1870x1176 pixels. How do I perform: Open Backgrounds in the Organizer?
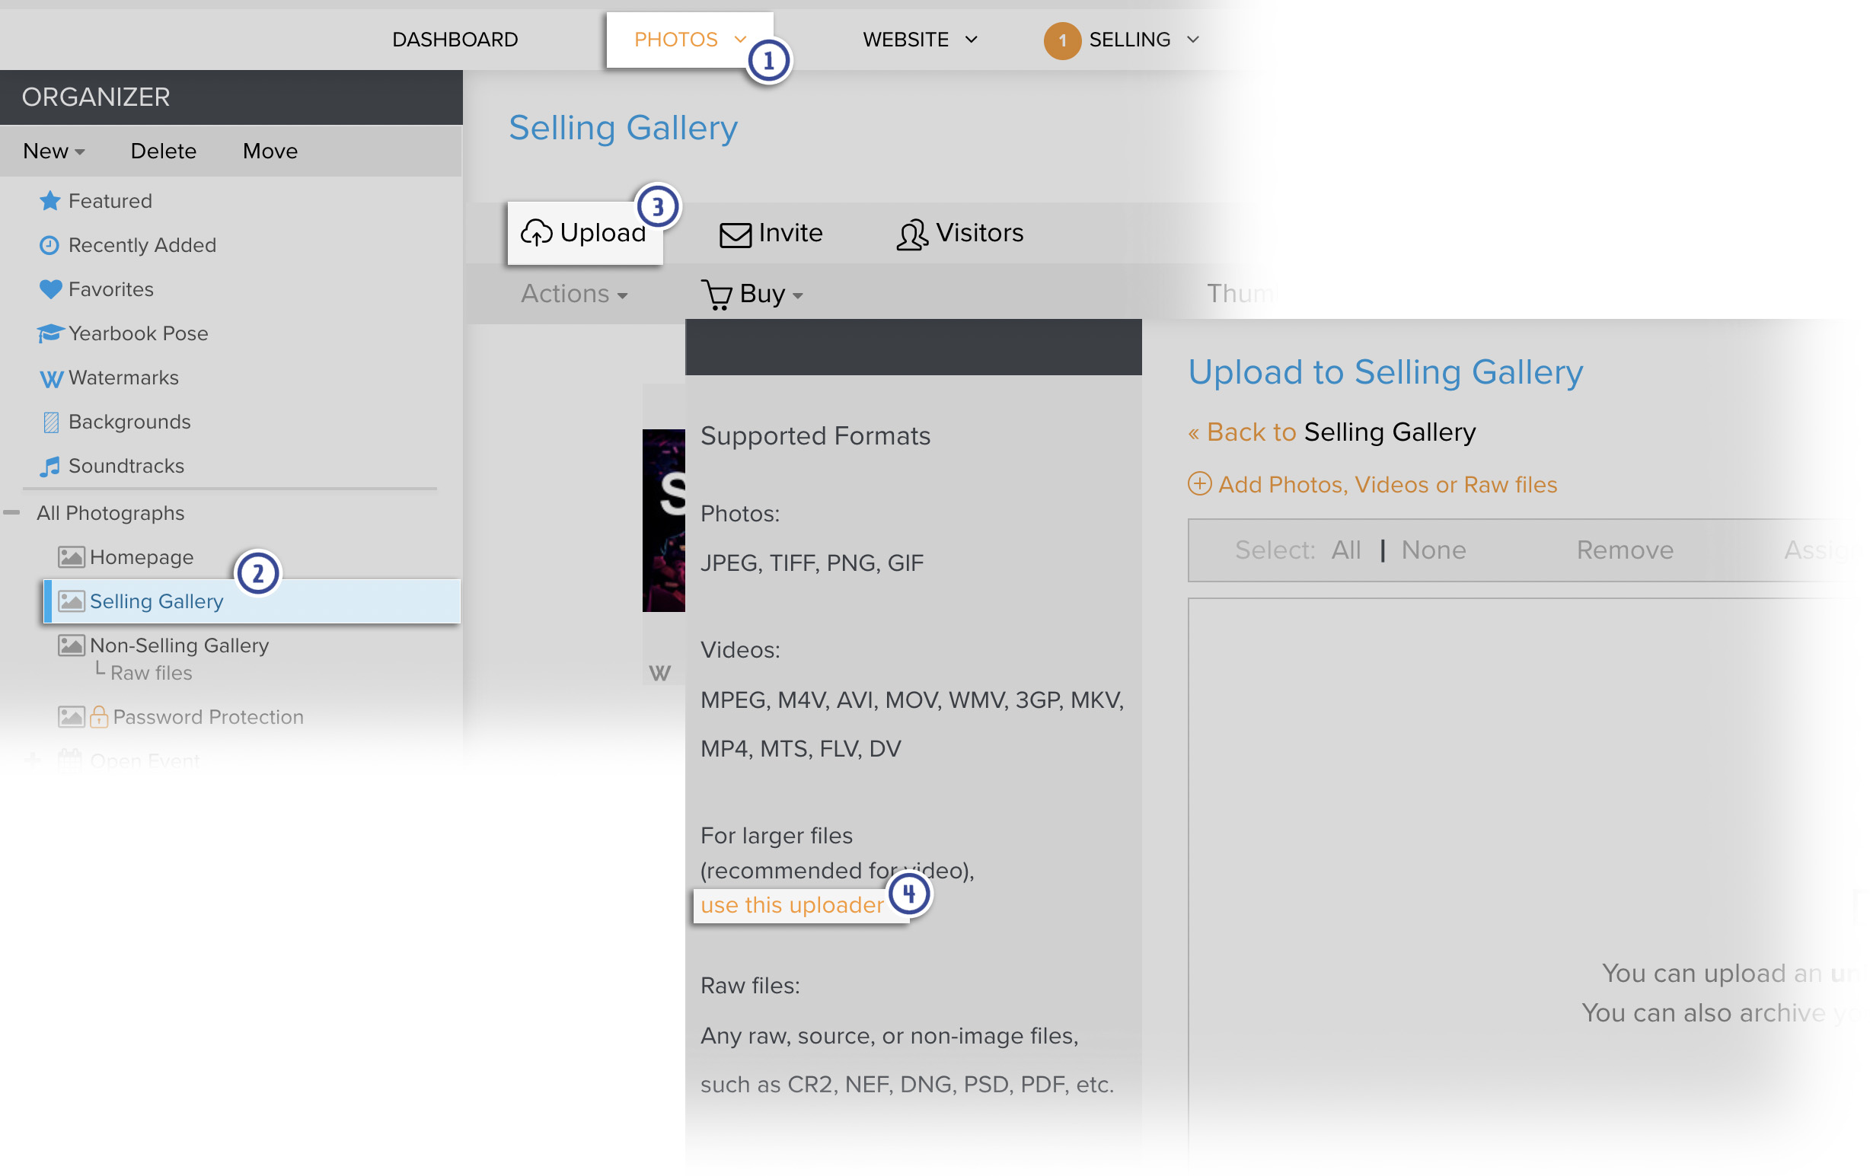[x=129, y=422]
